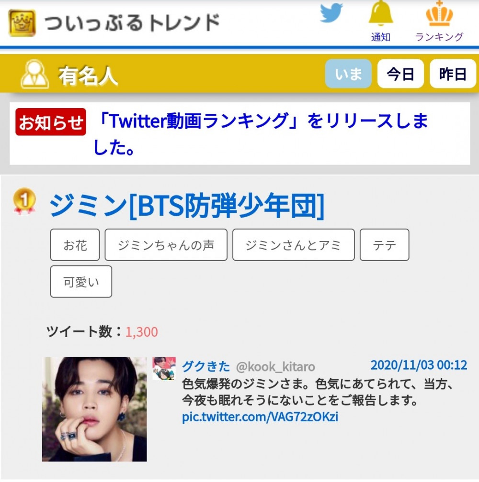Open the tweet's large photo thumbnail
The width and height of the screenshot is (479, 482).
click(x=94, y=409)
